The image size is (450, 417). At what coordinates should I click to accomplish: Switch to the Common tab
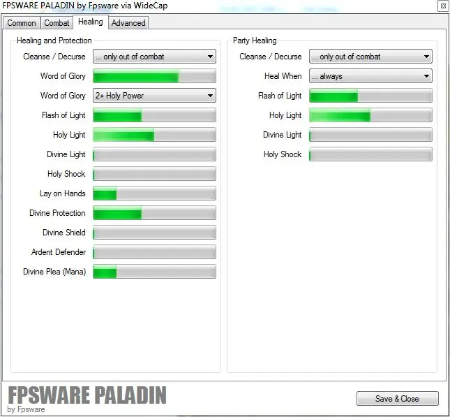(x=22, y=23)
